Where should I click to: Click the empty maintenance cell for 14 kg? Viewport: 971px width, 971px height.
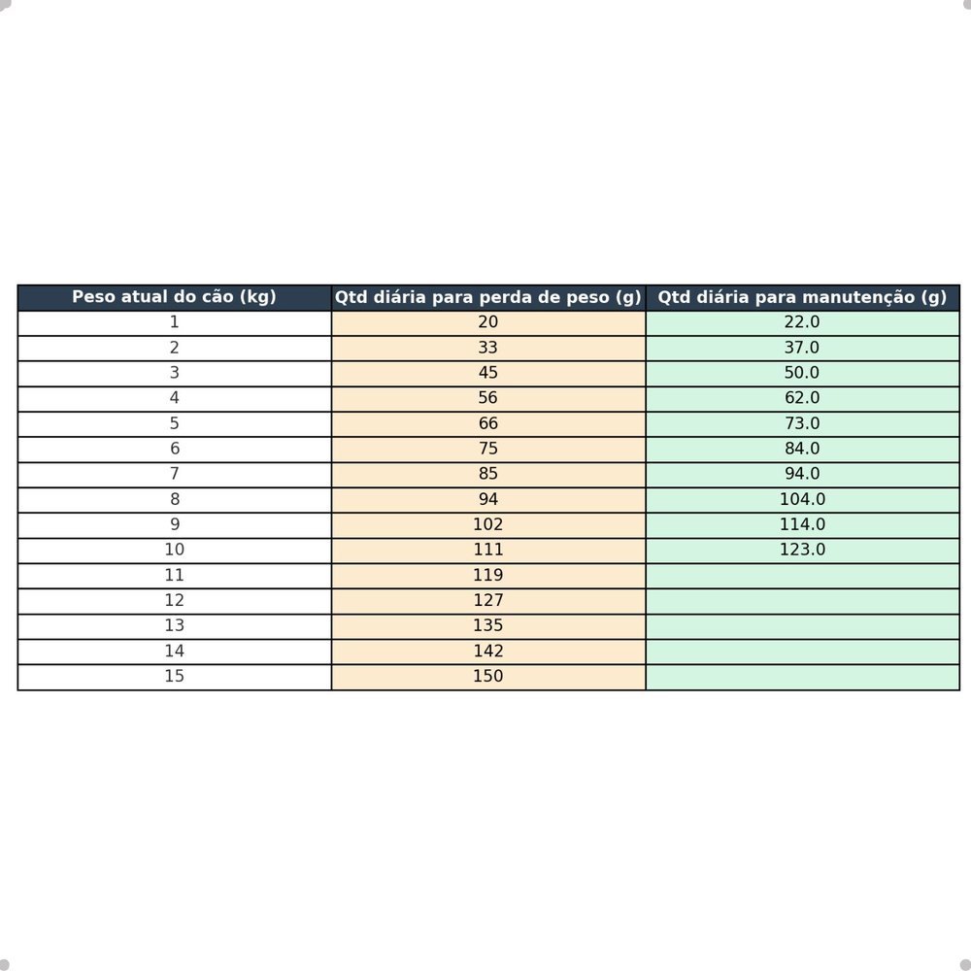click(x=802, y=651)
